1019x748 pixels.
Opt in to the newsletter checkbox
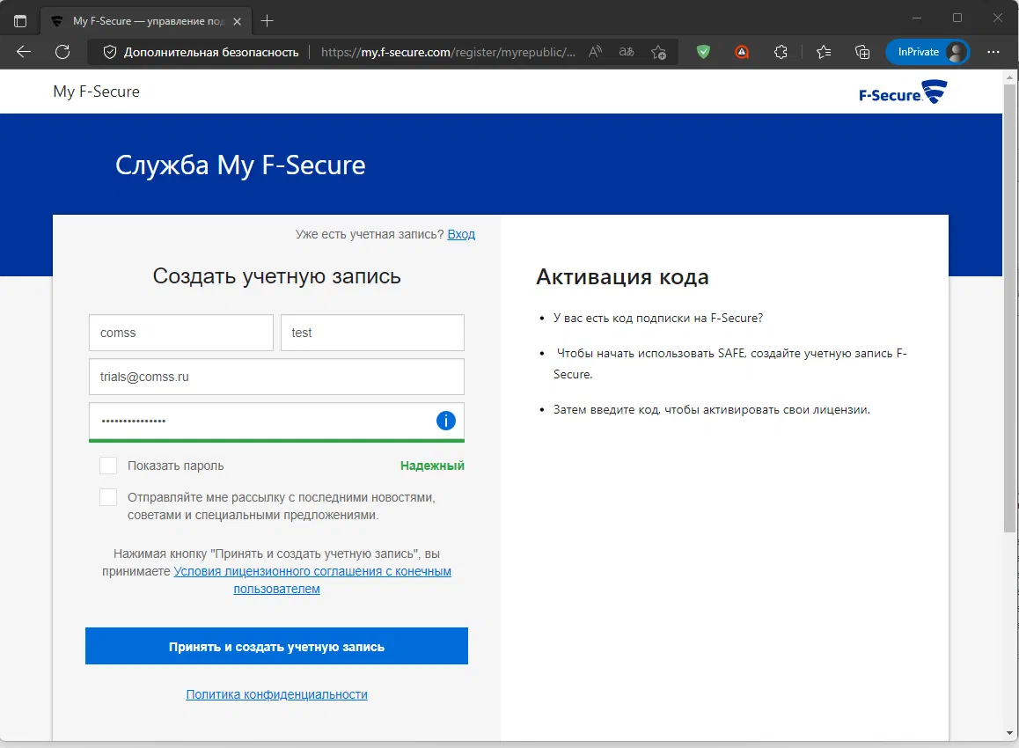pos(107,496)
